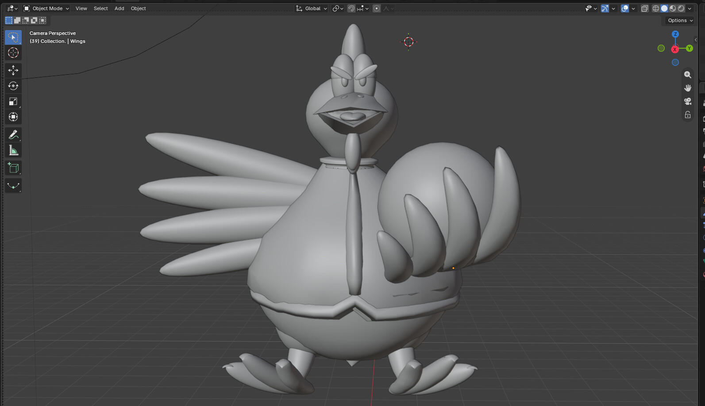Select the Rotate tool
This screenshot has width=705, height=406.
(x=13, y=86)
